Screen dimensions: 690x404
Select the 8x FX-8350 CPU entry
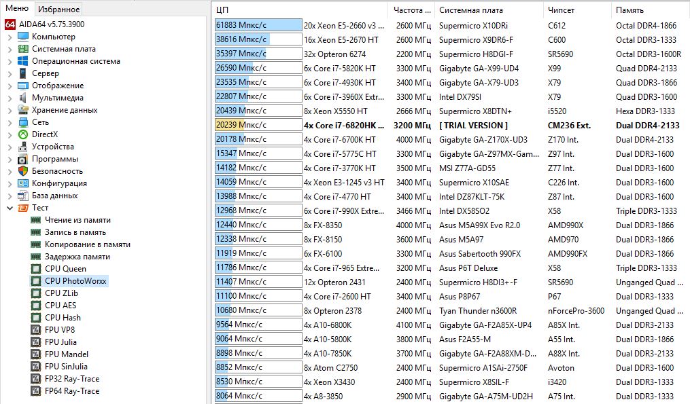[x=322, y=225]
